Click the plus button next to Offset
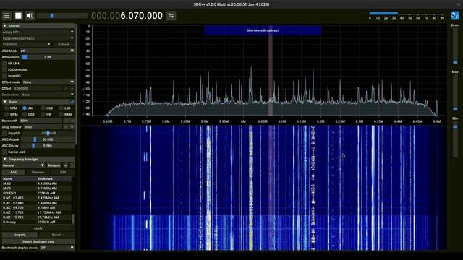463x260 pixels. [x=72, y=88]
